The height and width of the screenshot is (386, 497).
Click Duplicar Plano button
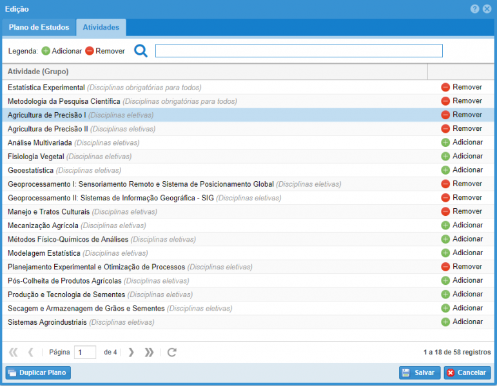pyautogui.click(x=37, y=372)
